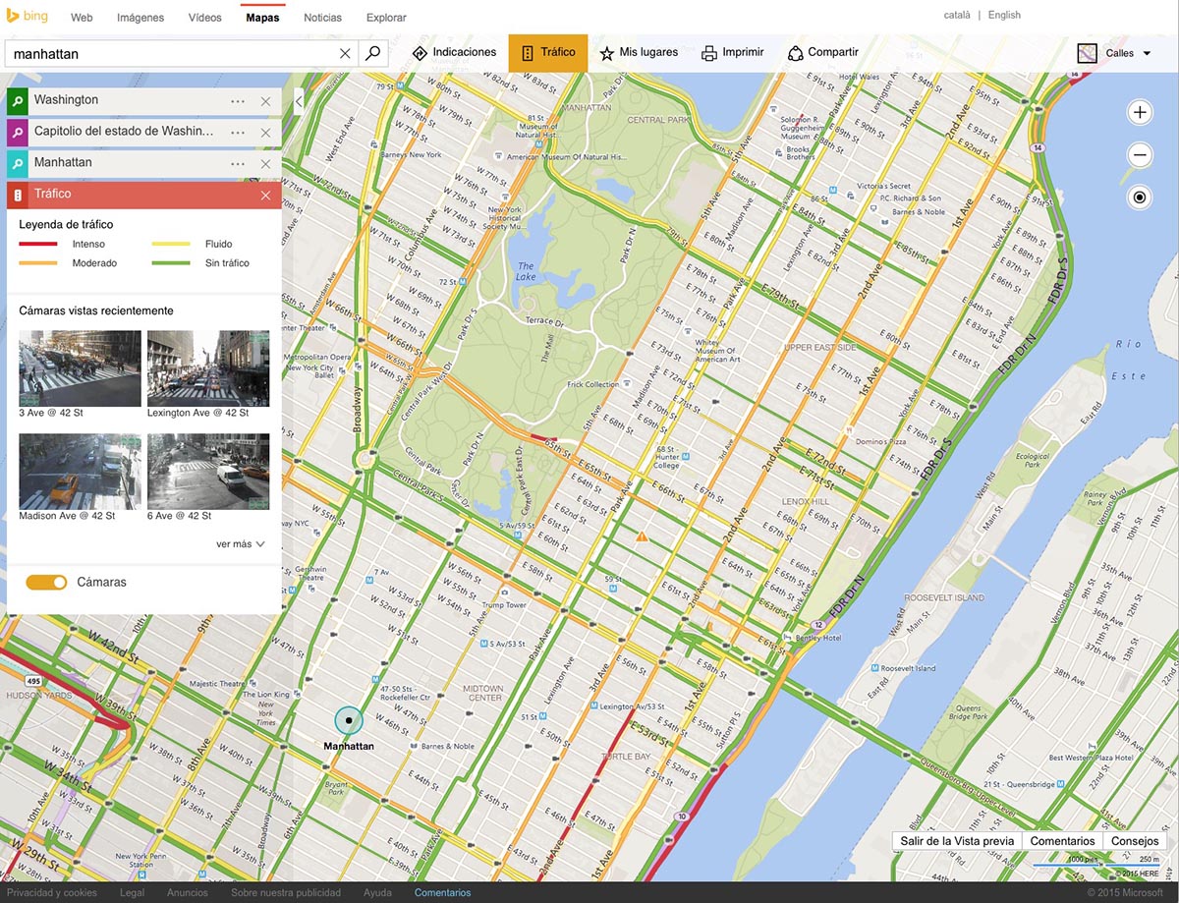Click the Bing logo
Viewport: 1179px width, 903px height.
[28, 16]
